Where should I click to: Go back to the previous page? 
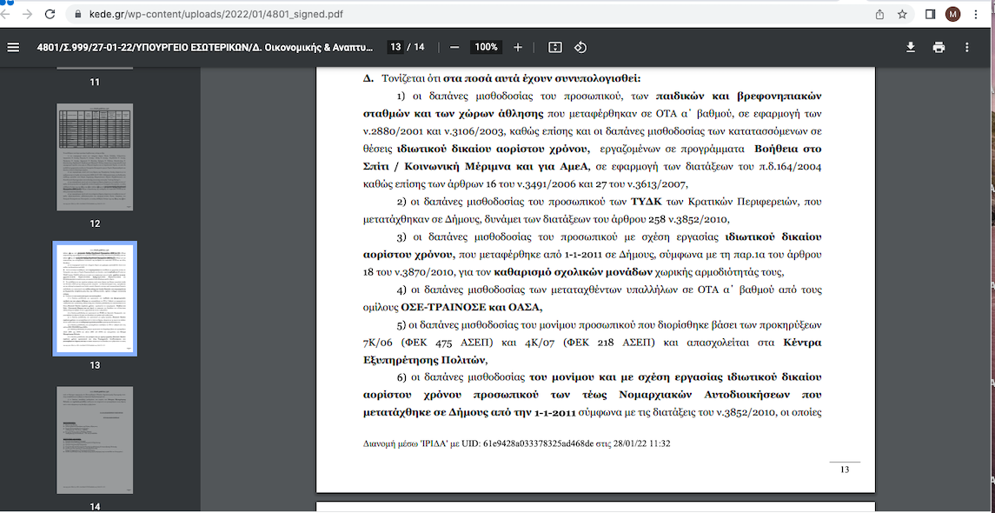click(6, 14)
